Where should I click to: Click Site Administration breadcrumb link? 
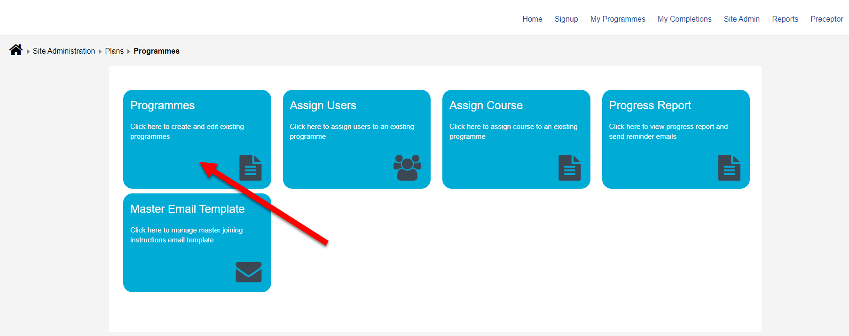[64, 51]
